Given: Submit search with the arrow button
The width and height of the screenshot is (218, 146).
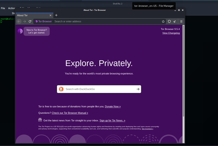Looking at the screenshot, I should (138, 89).
